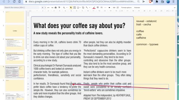Image resolution: width=179 pixels, height=100 pixels.
Task: Bookmark this page
Action: pyautogui.click(x=20, y=2)
